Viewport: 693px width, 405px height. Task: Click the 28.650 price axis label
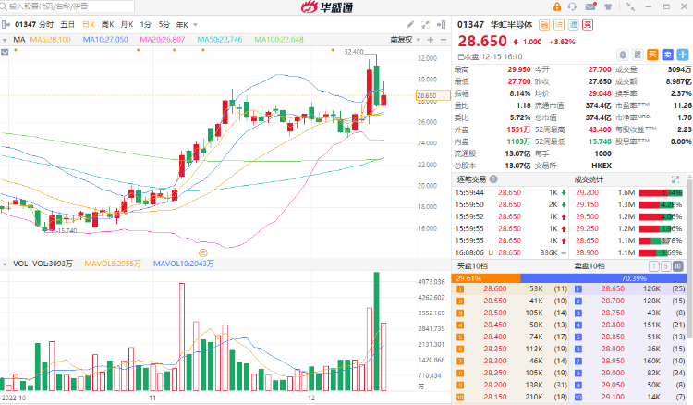(x=433, y=95)
